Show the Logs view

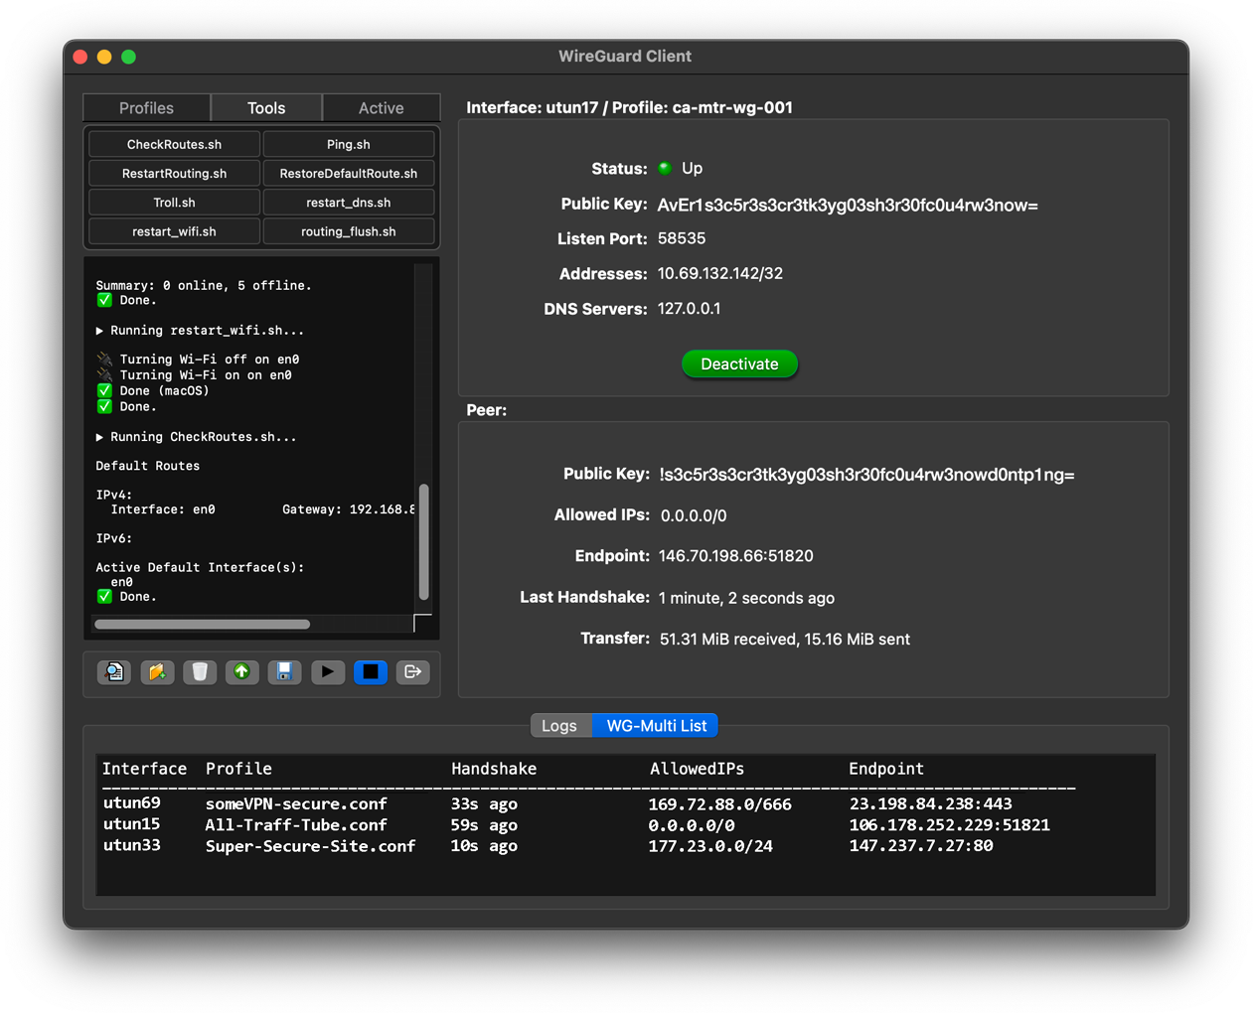coord(559,726)
